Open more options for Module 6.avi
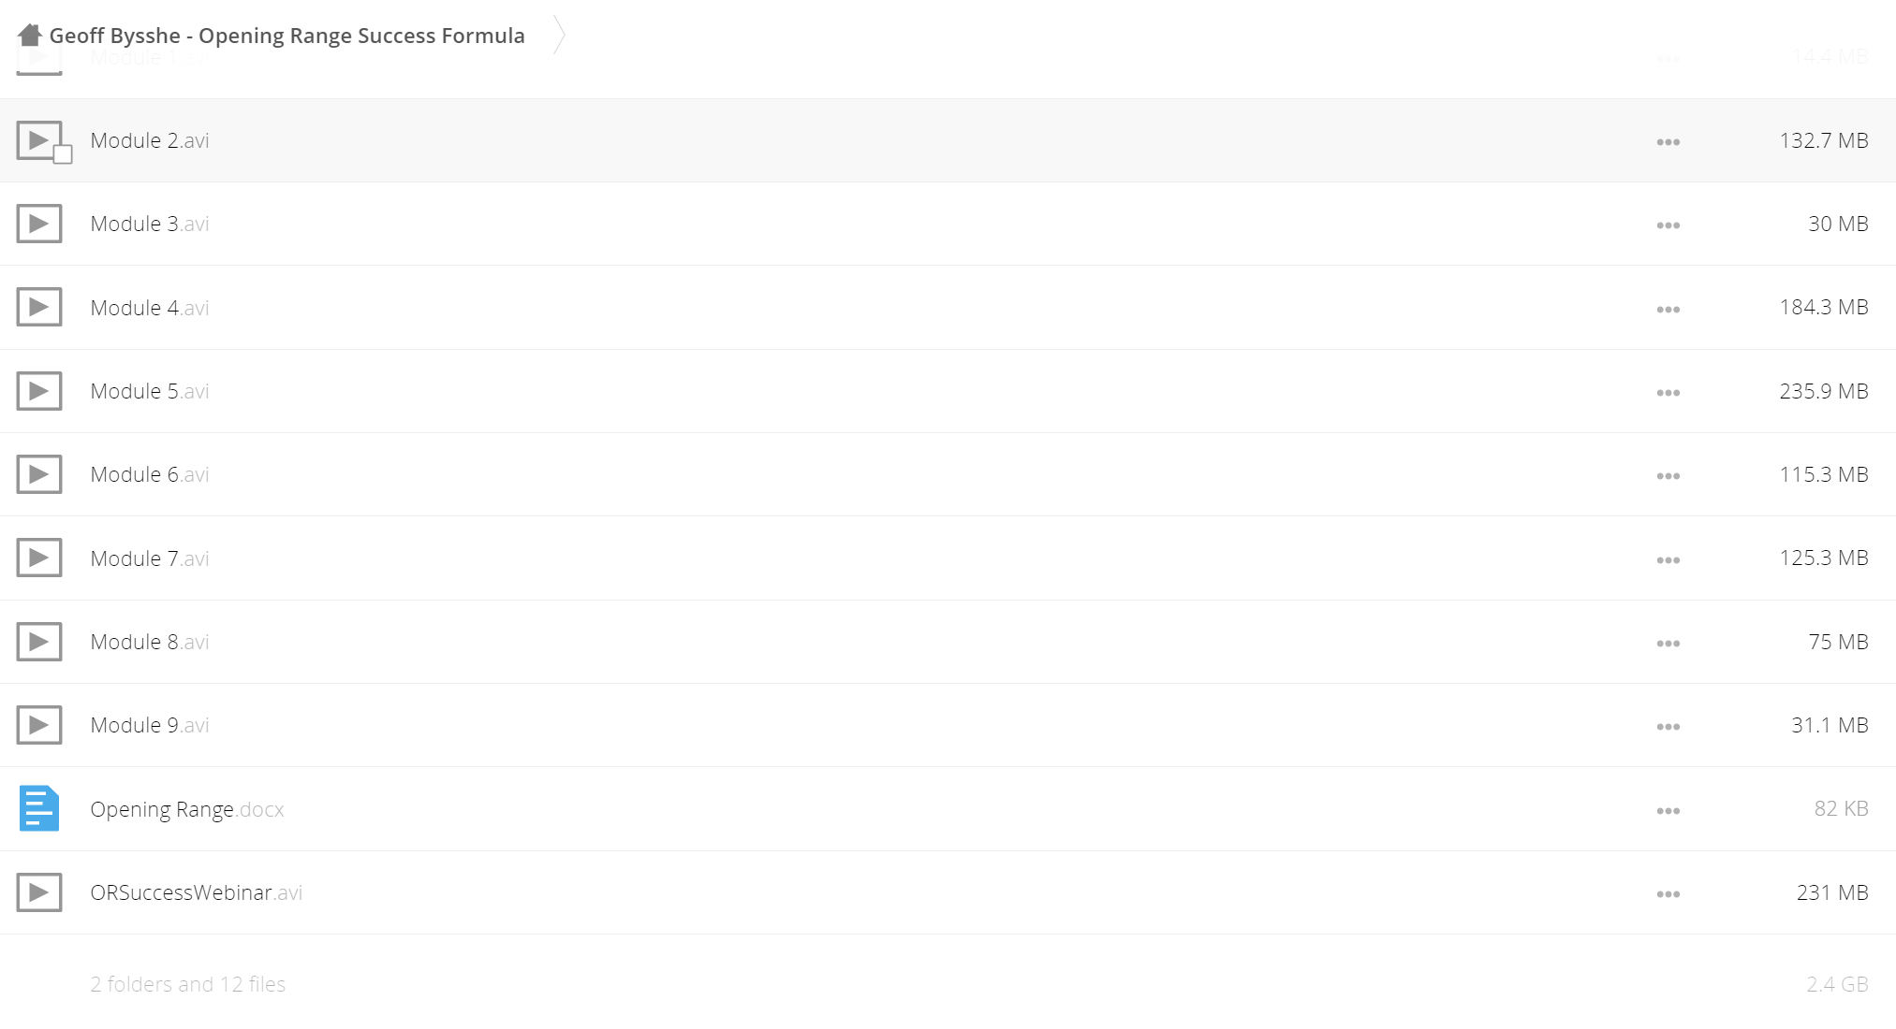The width and height of the screenshot is (1896, 1029). point(1668,476)
